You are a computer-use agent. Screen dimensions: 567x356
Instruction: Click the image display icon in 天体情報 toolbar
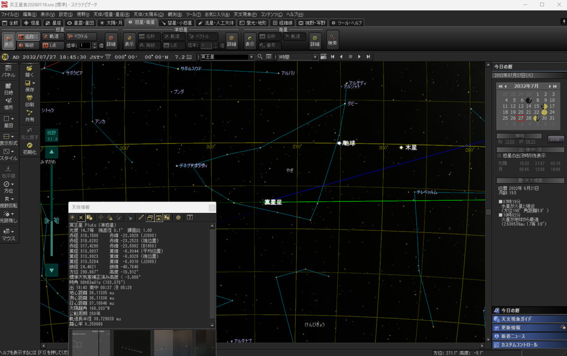pos(158,217)
